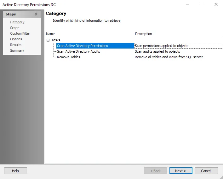Click the Name column header
Image resolution: width=223 pixels, height=179 pixels.
point(89,34)
